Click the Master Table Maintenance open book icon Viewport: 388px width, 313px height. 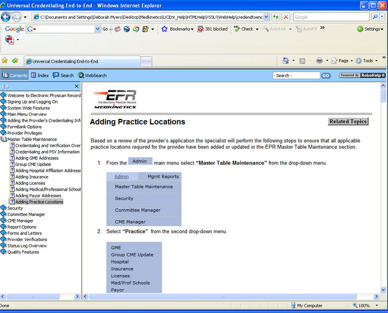pos(4,140)
